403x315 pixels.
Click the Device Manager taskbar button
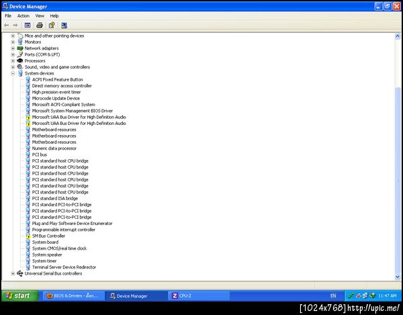(136, 296)
